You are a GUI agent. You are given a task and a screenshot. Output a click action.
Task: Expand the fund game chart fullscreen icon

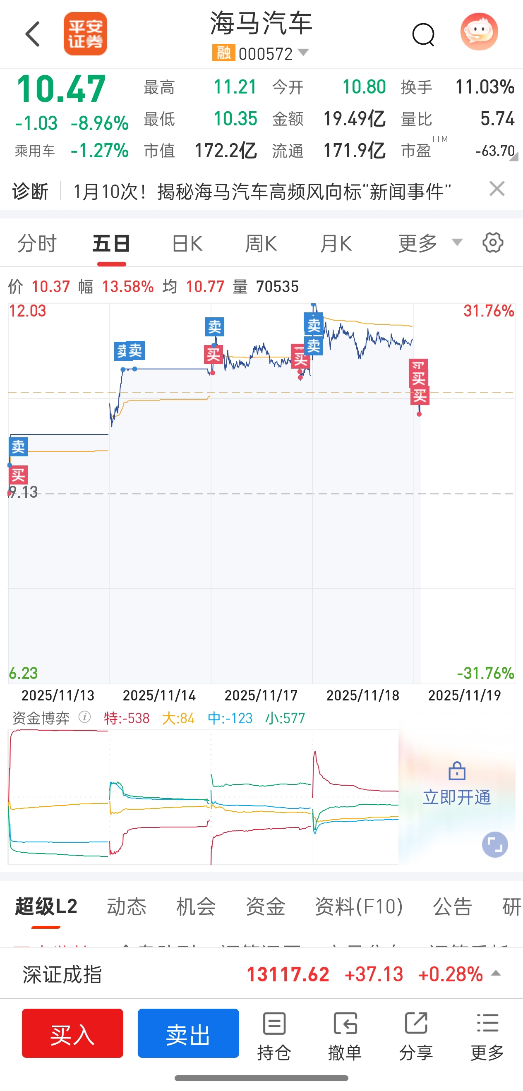494,844
